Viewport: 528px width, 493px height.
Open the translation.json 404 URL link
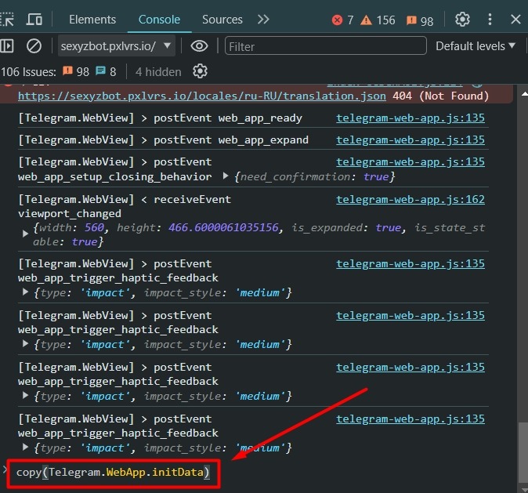pos(201,96)
